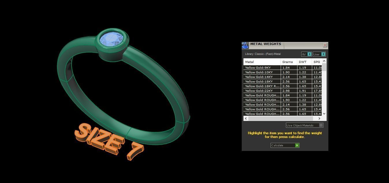Viewport: 389px width, 183px height.
Task: Sort by the Metal column header
Action: 262,62
